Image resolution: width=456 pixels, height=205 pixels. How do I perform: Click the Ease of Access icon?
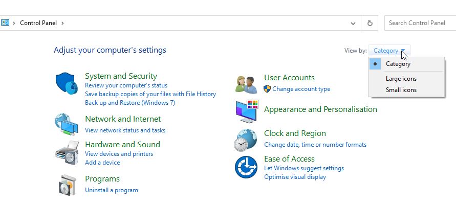point(246,167)
